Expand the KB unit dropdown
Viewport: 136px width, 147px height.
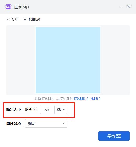pyautogui.click(x=61, y=110)
